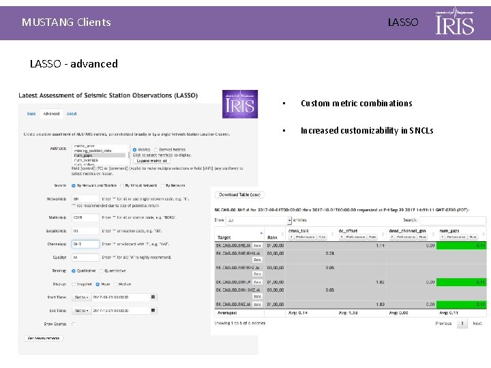Click green num_gaps cell in BHE.M row
Screen dimensions: 491x368
tap(461, 245)
